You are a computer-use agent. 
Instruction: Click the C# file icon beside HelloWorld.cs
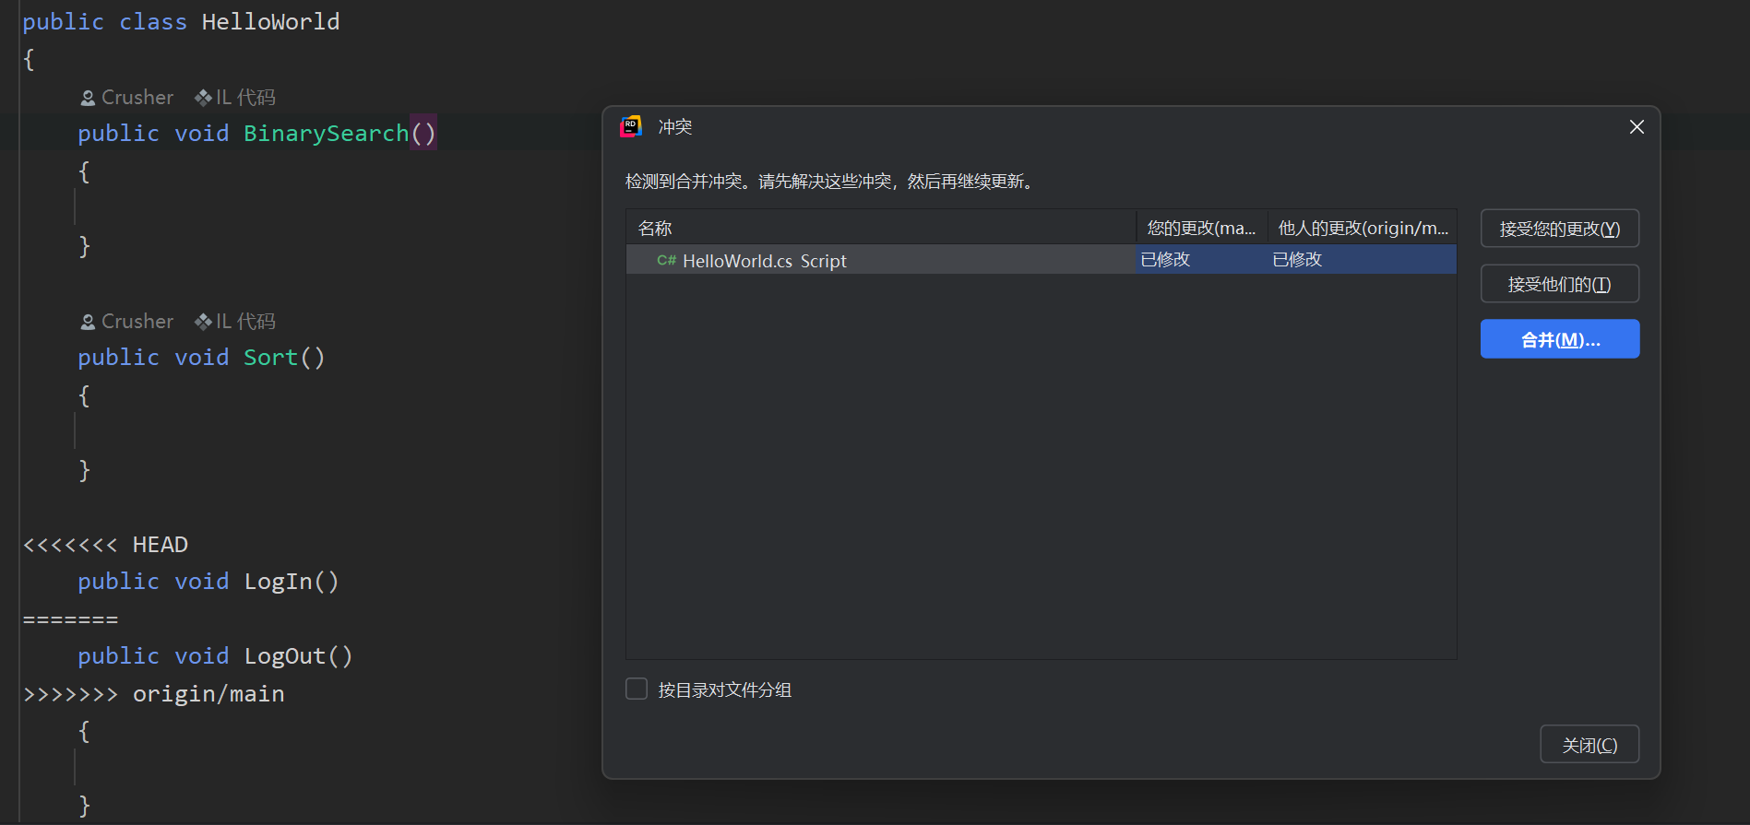pos(666,261)
